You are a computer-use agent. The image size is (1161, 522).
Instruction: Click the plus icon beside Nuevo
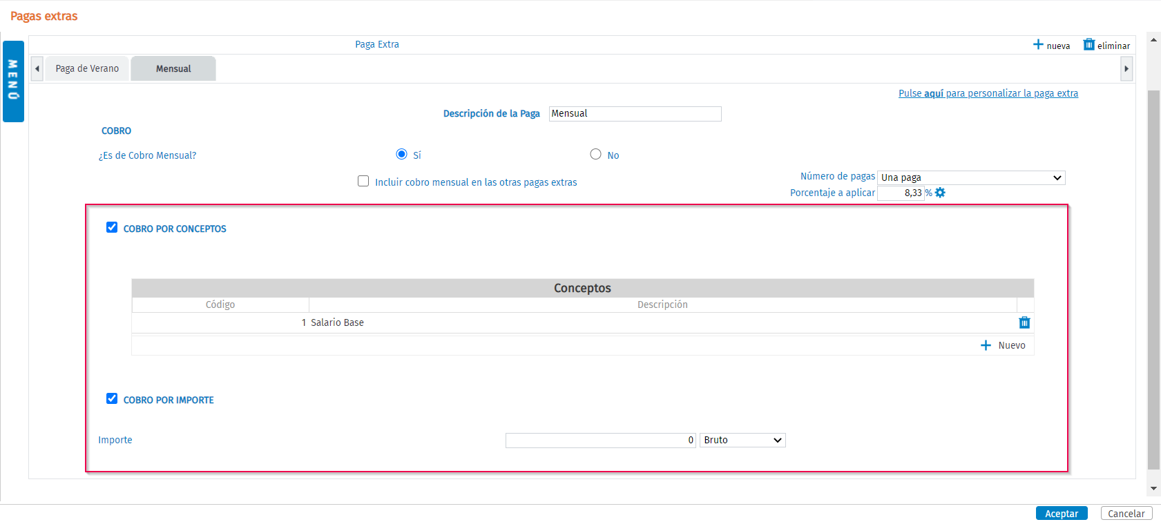coord(986,345)
